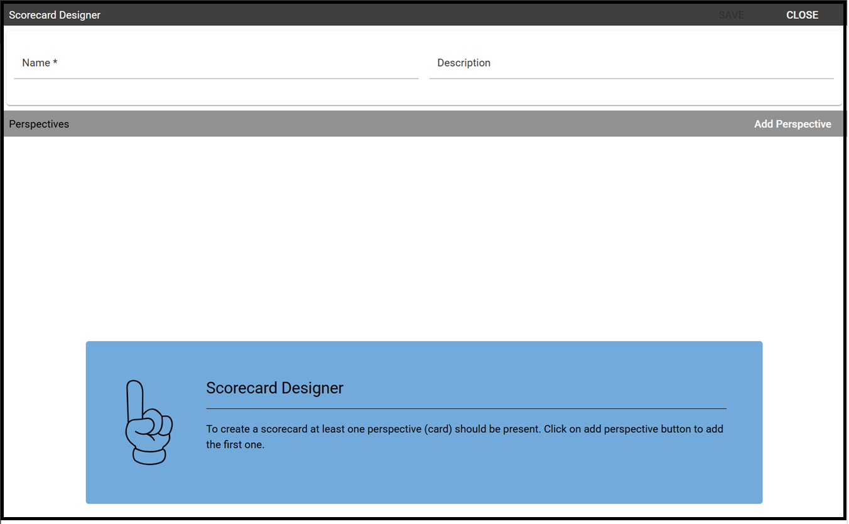The image size is (849, 524).
Task: Click the divider line under panel heading
Action: coord(466,408)
